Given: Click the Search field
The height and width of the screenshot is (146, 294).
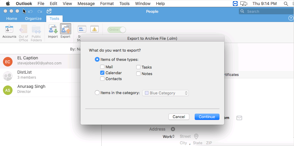Looking at the screenshot, I should (266, 11).
